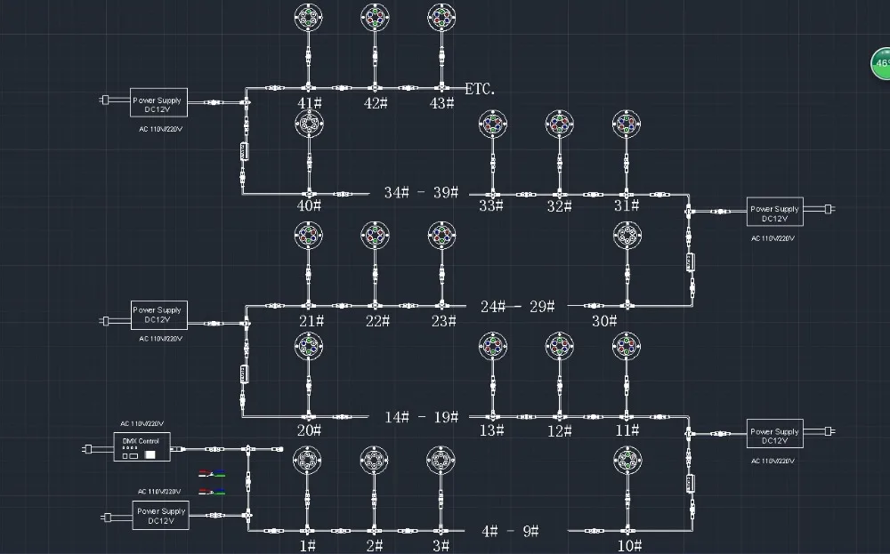Pick the lamp symbol above label 10#
The width and height of the screenshot is (890, 554).
[627, 461]
